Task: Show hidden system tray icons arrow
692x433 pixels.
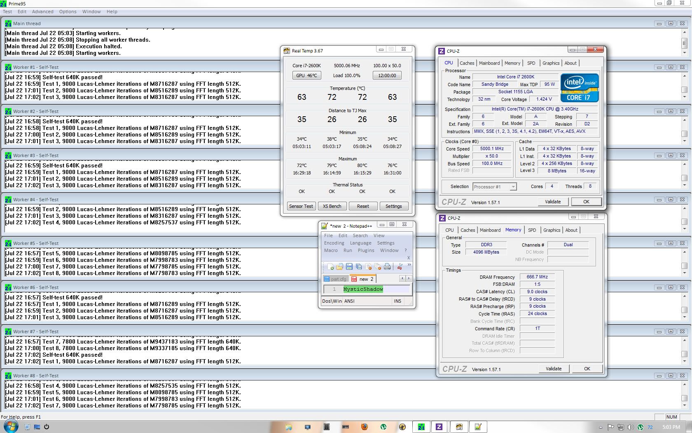Action: coord(601,427)
